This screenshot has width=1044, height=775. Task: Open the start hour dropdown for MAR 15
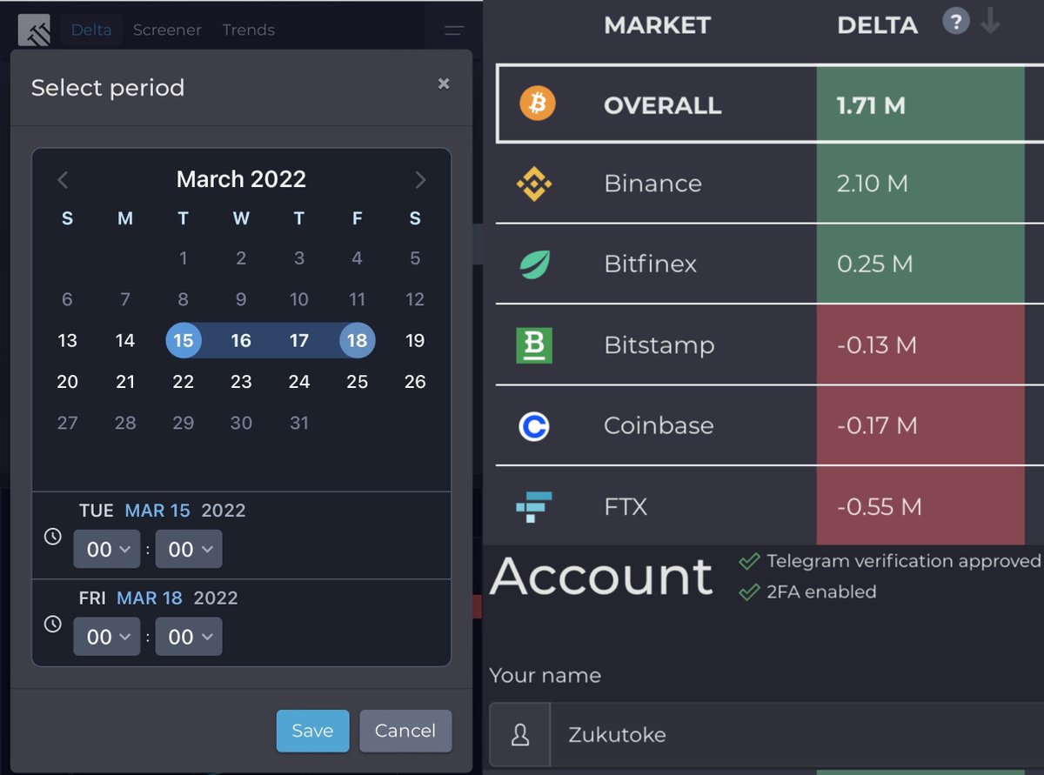(x=107, y=549)
